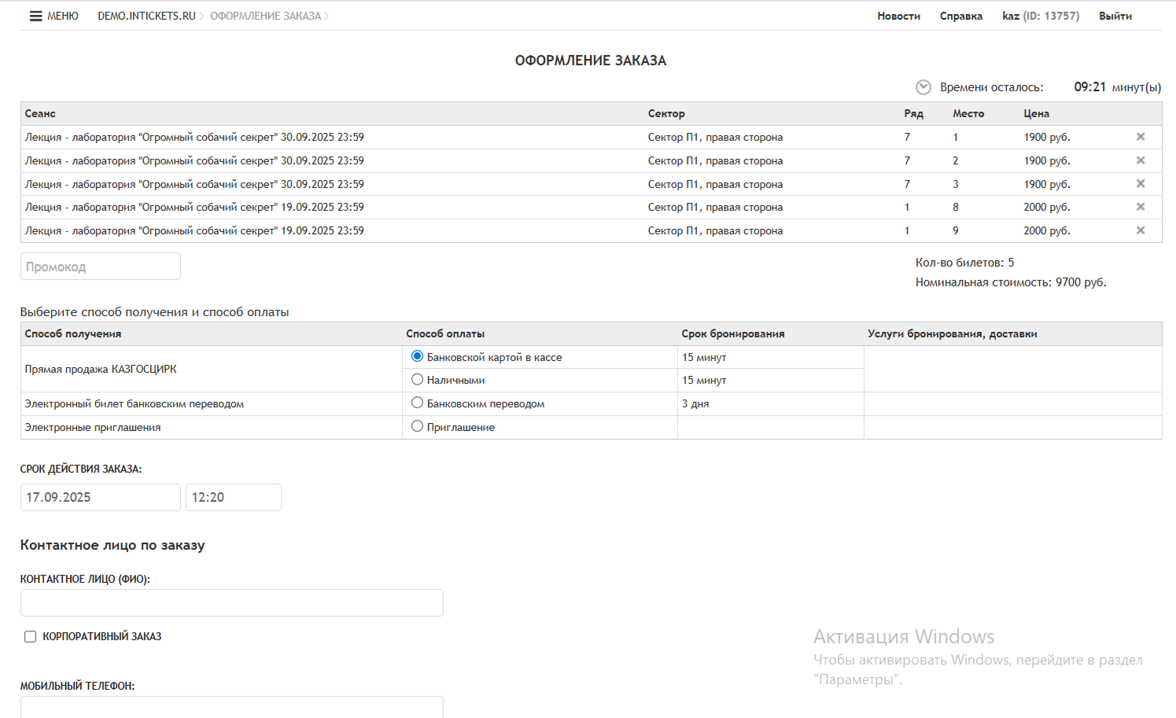The width and height of the screenshot is (1176, 718).
Task: Delete ticket row 7 seat 2
Action: [x=1140, y=160]
